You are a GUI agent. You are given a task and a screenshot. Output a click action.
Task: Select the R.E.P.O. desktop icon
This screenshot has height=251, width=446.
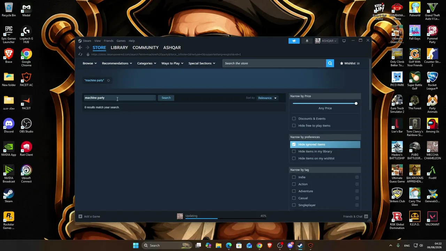415,219
